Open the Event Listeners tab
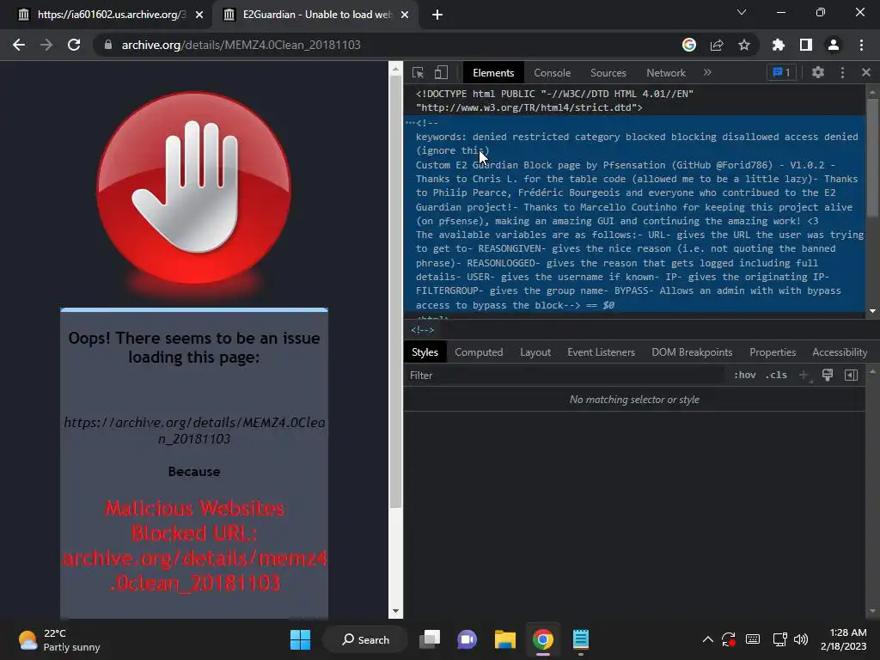The height and width of the screenshot is (660, 880). point(601,352)
